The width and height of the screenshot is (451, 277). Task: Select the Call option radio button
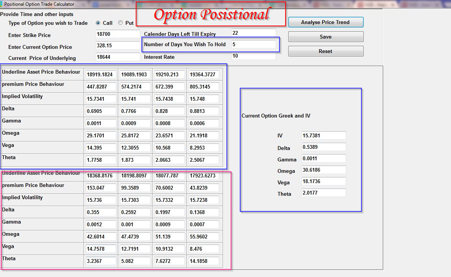(x=99, y=23)
